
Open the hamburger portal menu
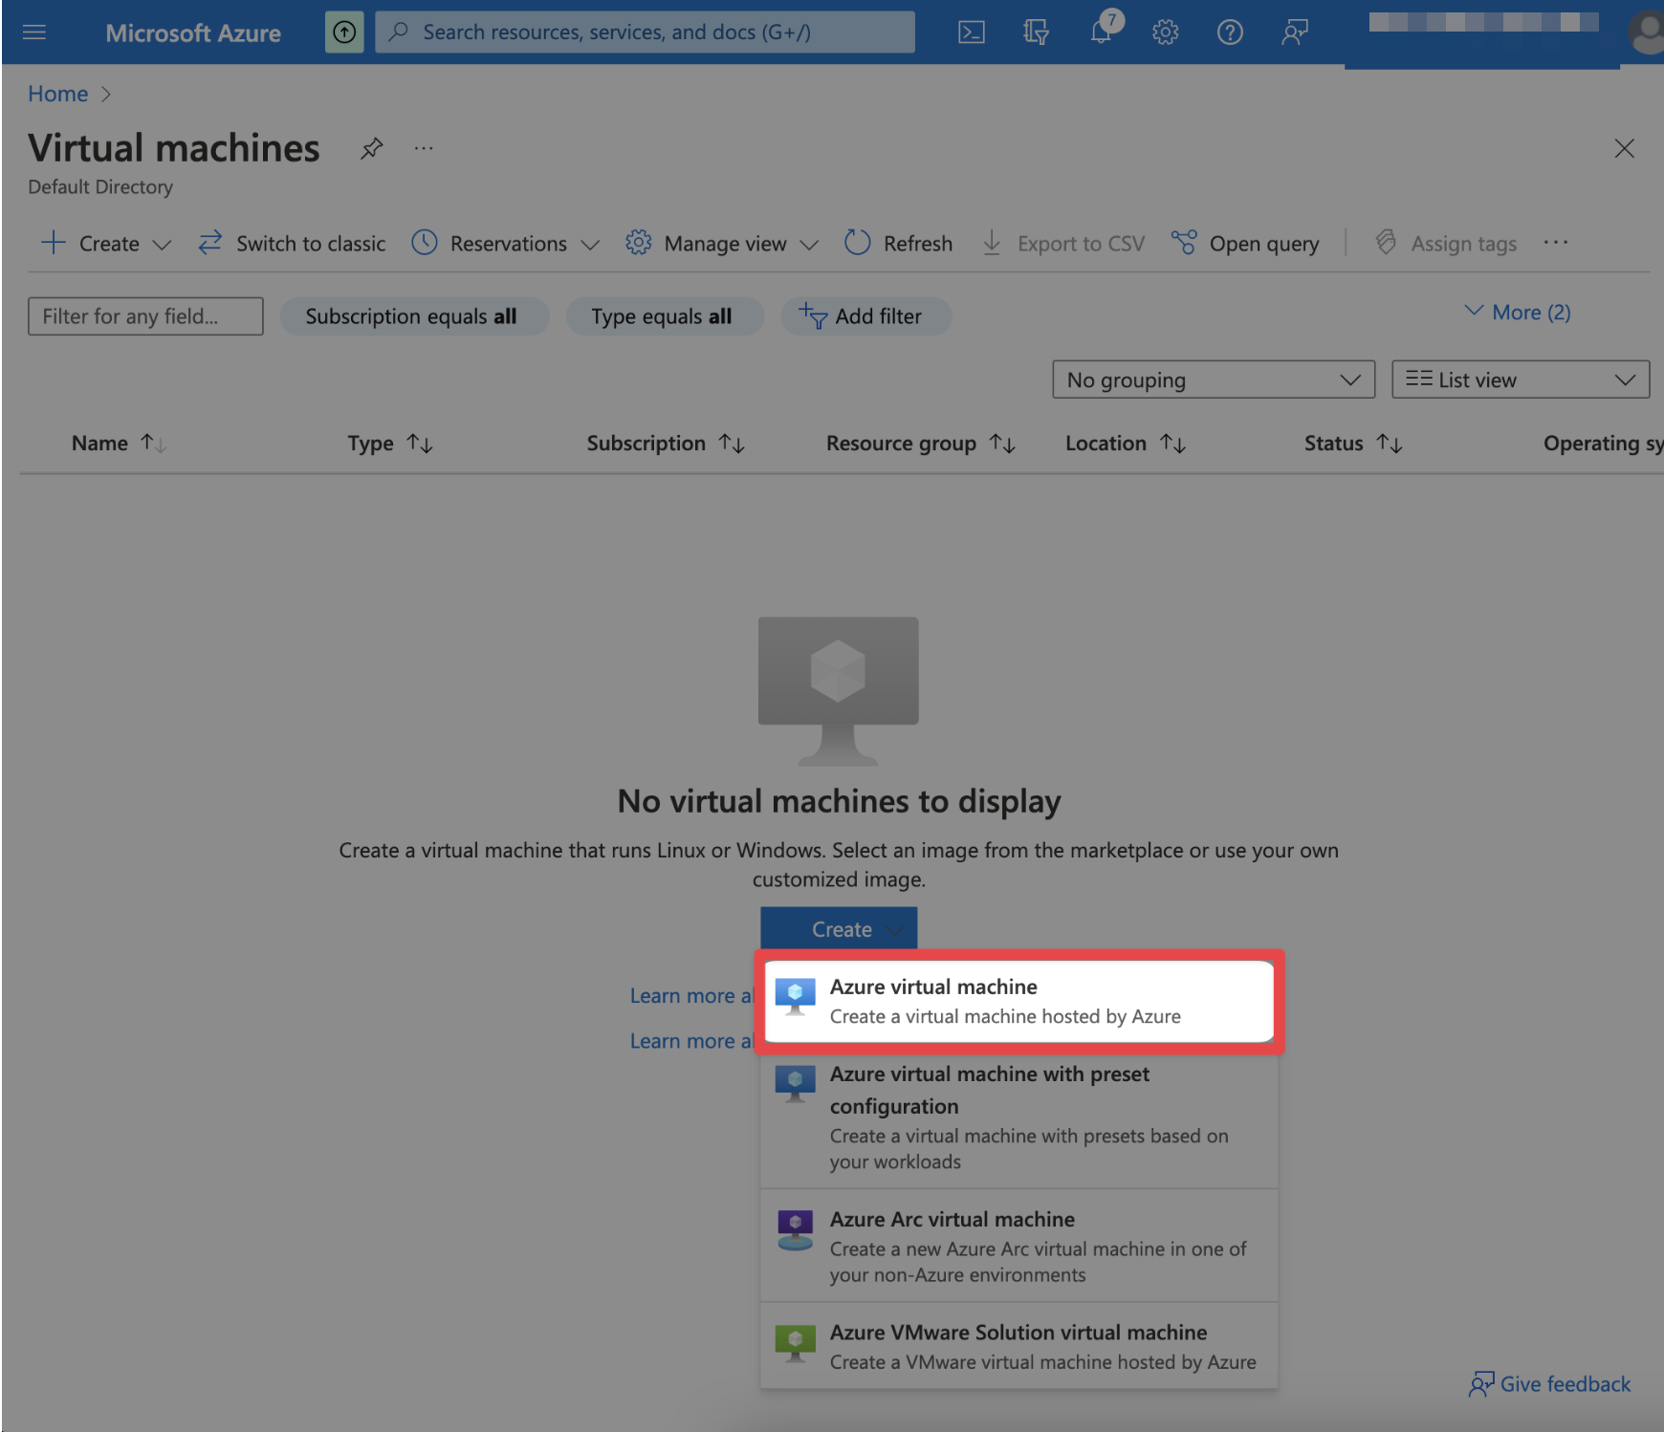click(34, 33)
